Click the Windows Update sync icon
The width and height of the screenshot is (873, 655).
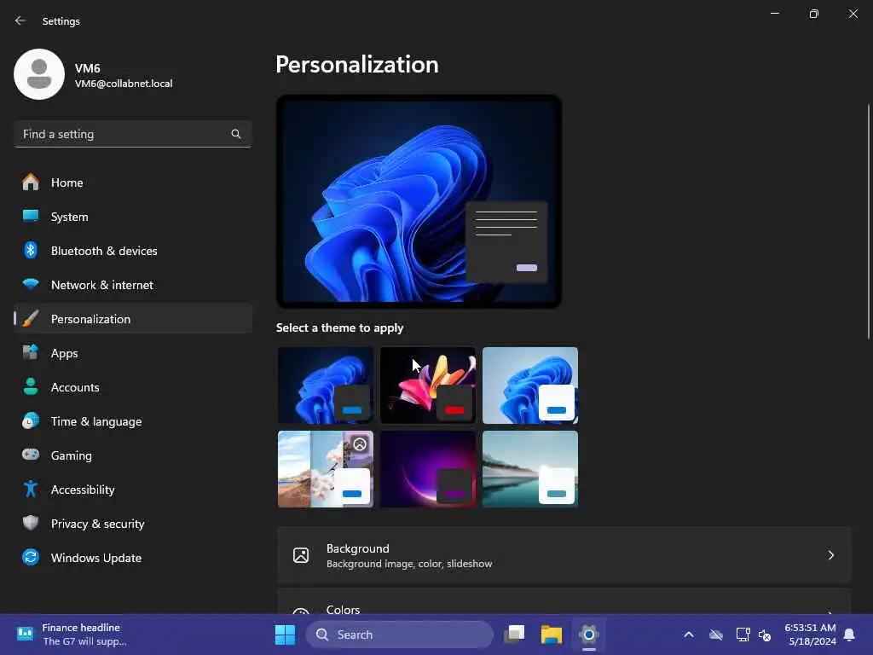31,557
